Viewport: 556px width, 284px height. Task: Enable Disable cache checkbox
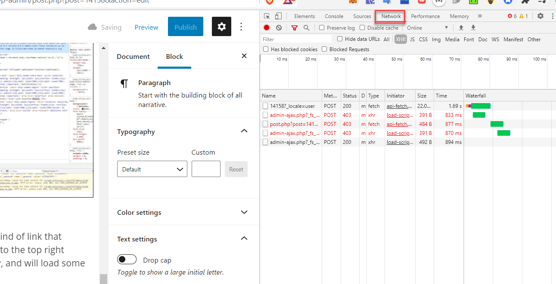362,28
